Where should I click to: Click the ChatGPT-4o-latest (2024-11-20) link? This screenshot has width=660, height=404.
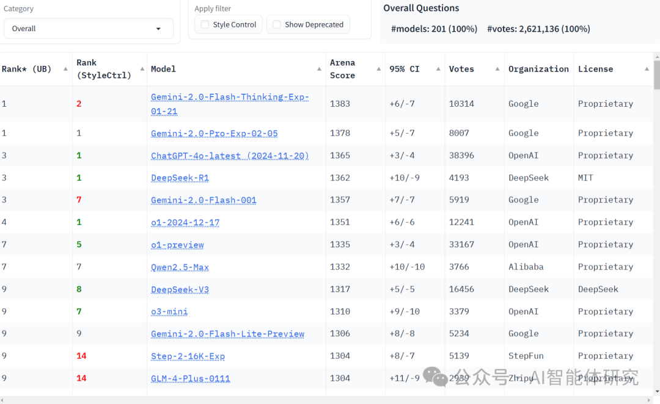(x=230, y=156)
